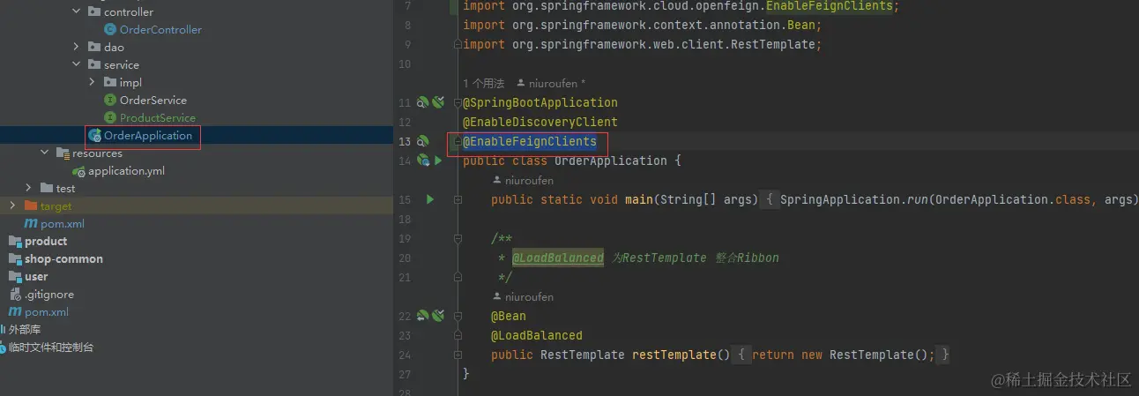Collapse the resources folder chevron
This screenshot has height=396, width=1139.
(x=45, y=153)
